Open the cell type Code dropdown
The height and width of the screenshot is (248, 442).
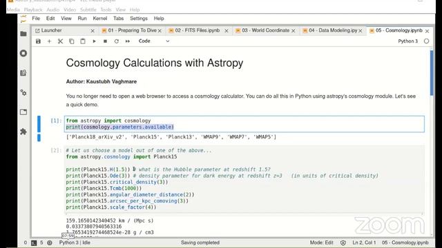(x=154, y=41)
